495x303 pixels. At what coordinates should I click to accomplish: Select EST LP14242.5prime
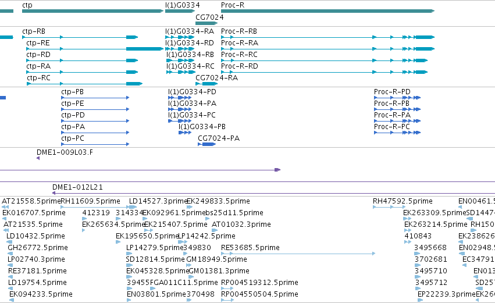(x=206, y=236)
